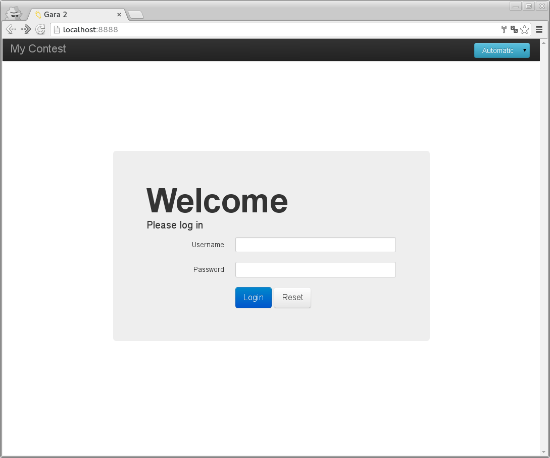Click the page info icon in address bar
This screenshot has width=550, height=458.
pos(57,29)
